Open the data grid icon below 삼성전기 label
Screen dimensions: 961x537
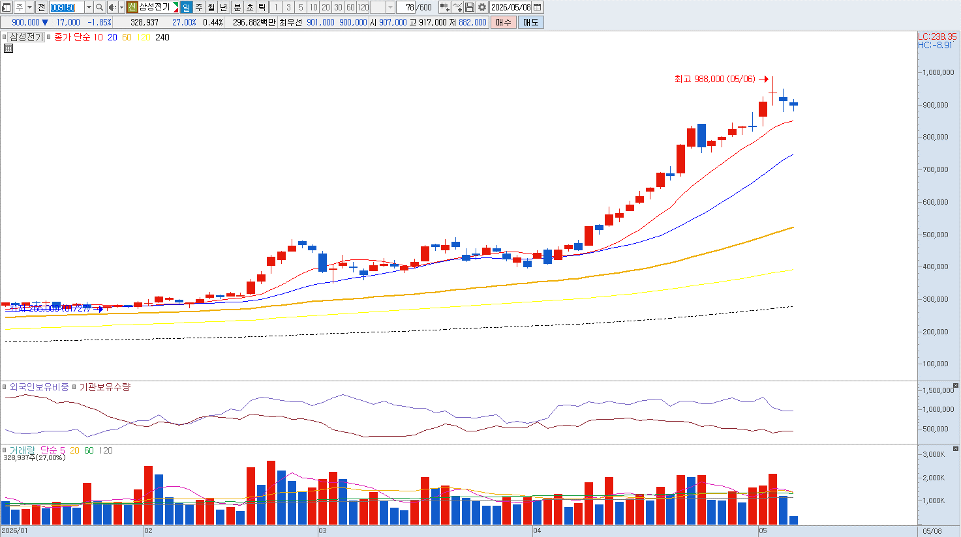pos(8,48)
